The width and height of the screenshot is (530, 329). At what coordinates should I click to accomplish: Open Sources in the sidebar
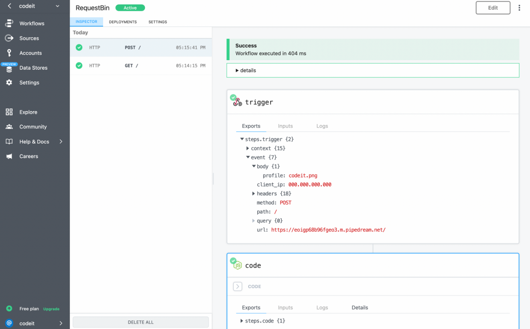[x=29, y=38]
